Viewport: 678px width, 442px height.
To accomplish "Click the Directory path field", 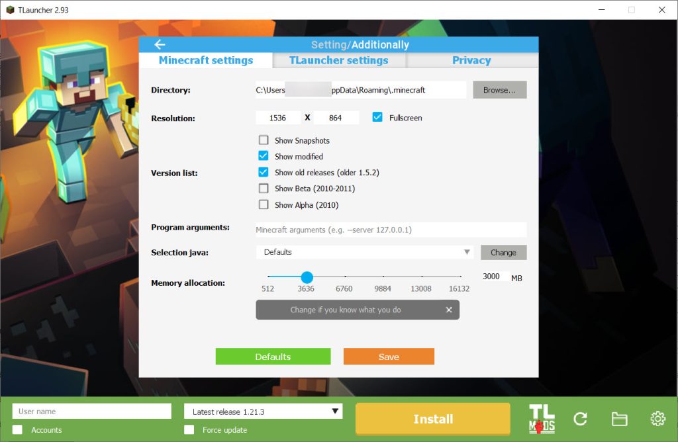I will (361, 90).
